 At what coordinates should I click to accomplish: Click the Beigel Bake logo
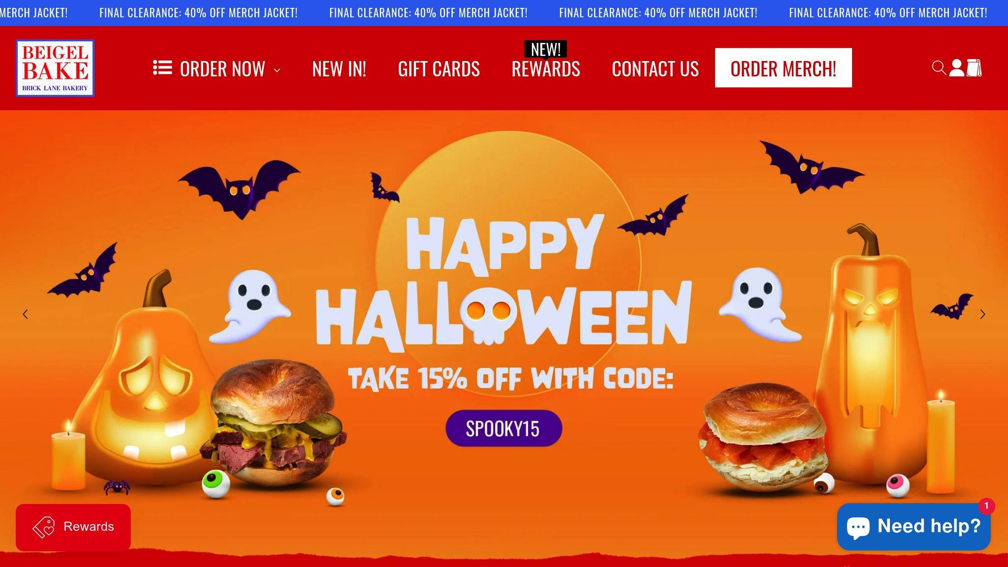[55, 68]
